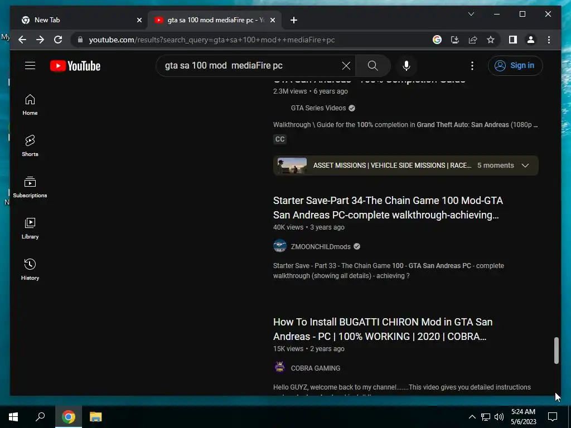The width and height of the screenshot is (571, 428).
Task: Open network status tray icon
Action: pos(486,417)
